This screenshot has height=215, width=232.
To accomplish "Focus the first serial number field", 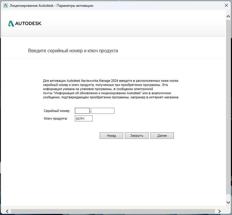I will coord(82,111).
